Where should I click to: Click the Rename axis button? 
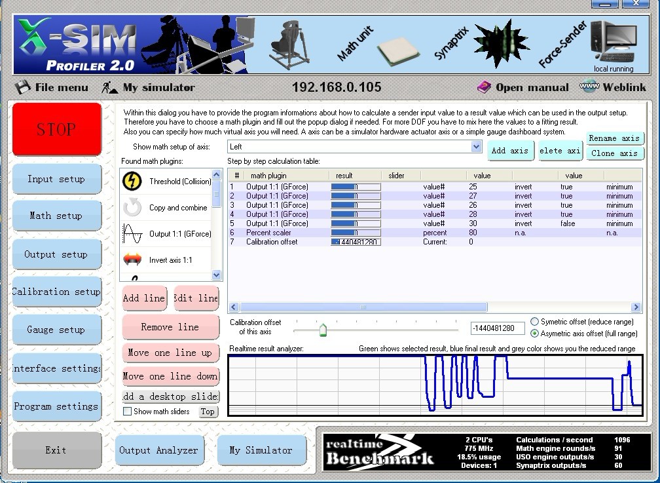(x=615, y=138)
